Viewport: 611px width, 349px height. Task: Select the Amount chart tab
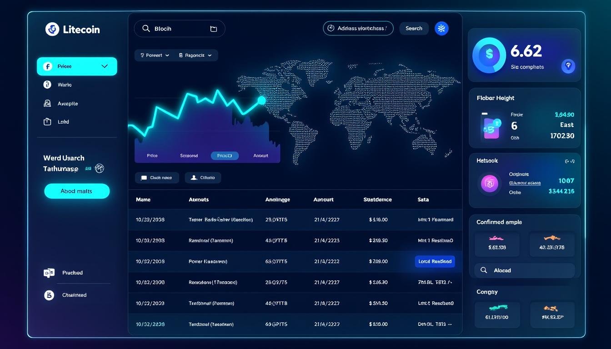pos(260,155)
